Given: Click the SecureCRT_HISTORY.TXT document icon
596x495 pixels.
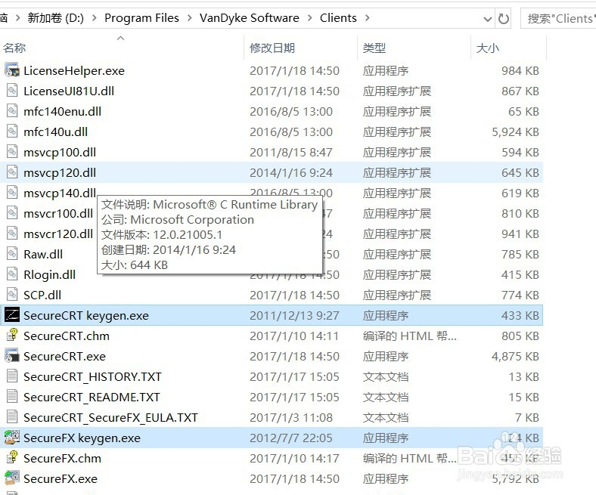Looking at the screenshot, I should [12, 376].
